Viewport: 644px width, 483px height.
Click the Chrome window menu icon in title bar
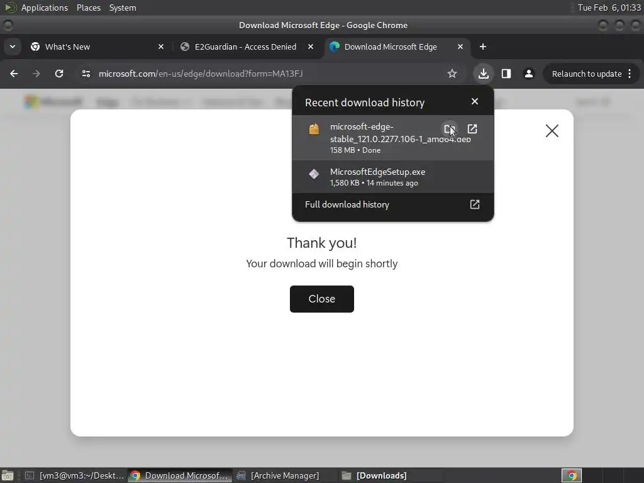[8, 25]
